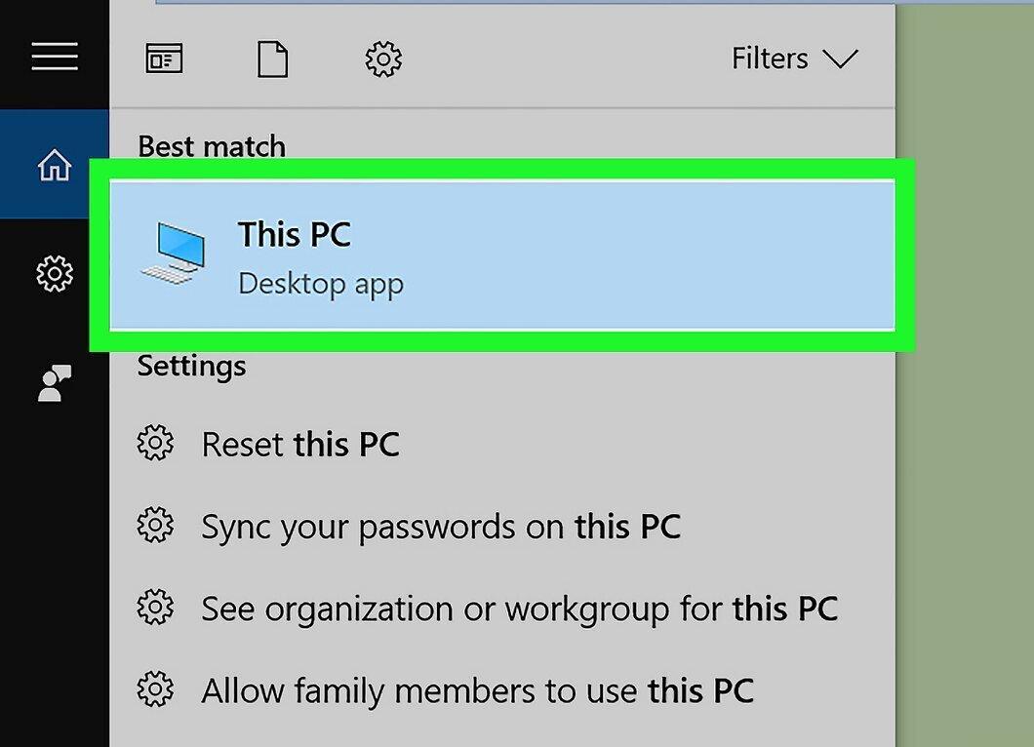This screenshot has height=747, width=1034.
Task: Select the Home icon in sidebar
Action: coord(54,165)
